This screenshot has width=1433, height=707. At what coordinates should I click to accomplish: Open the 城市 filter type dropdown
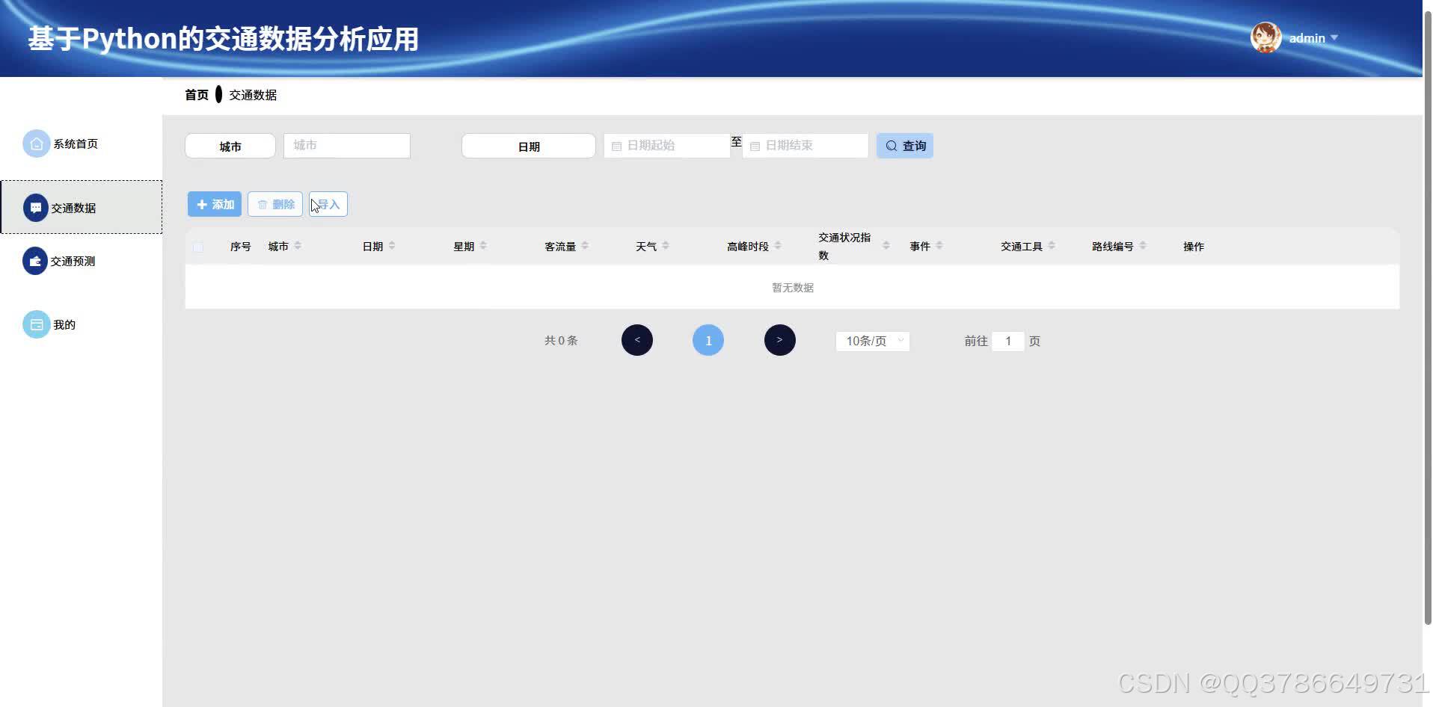coord(230,146)
